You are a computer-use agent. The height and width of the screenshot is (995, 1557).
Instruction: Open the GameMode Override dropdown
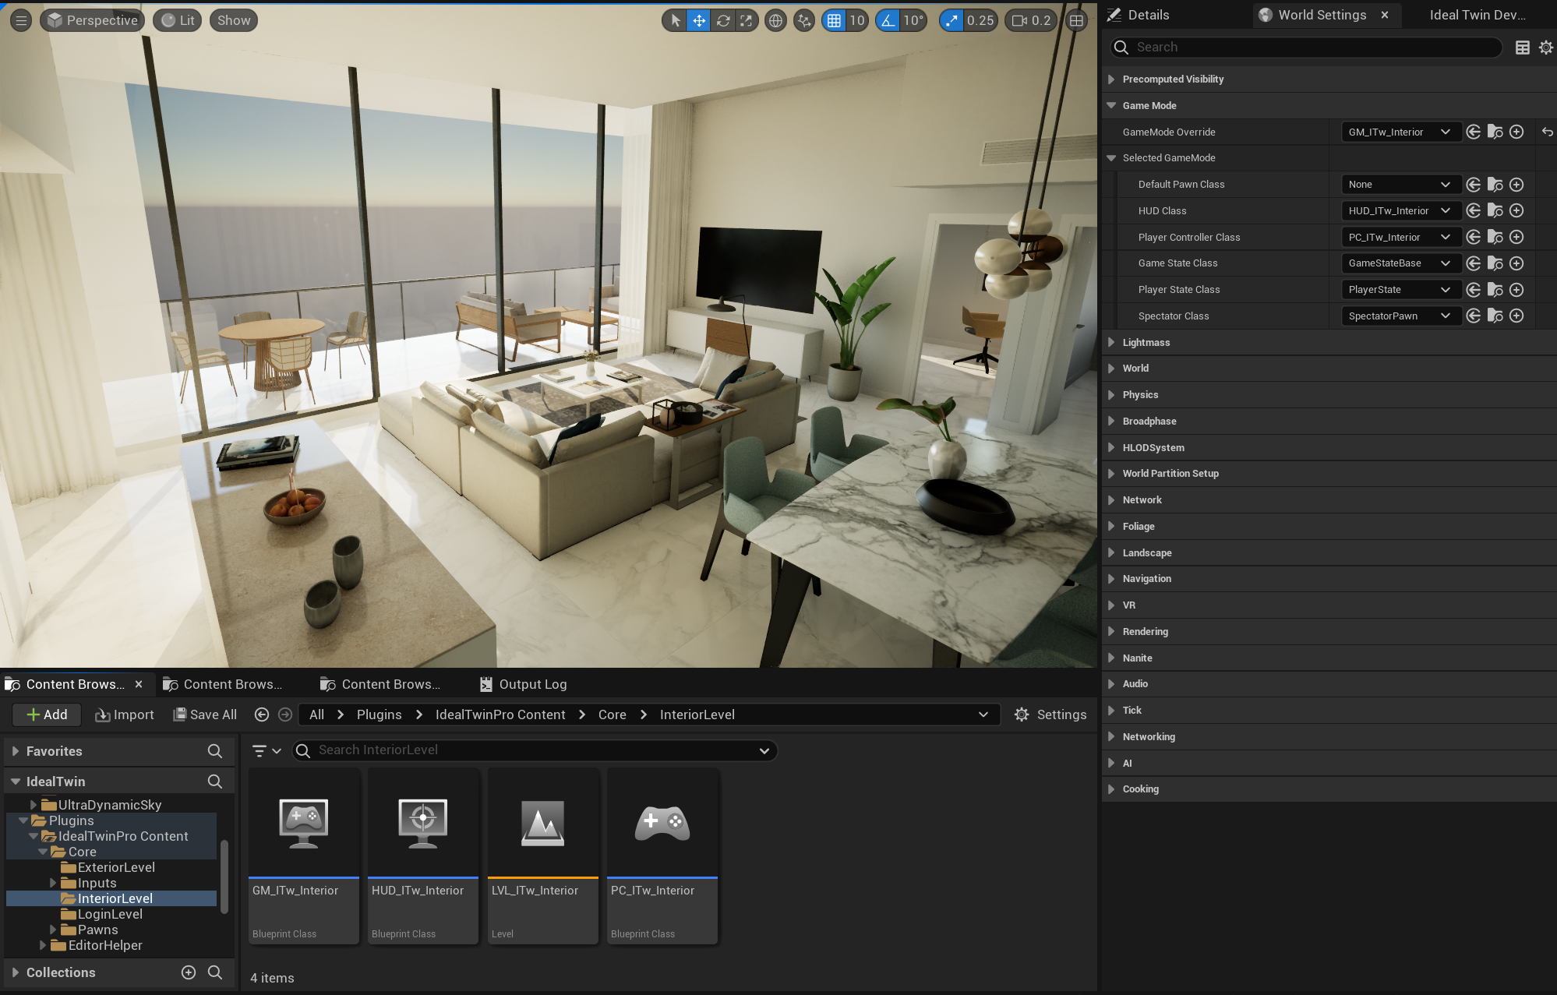[x=1399, y=132]
